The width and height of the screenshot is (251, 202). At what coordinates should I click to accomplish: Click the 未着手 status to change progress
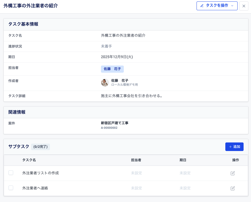[106, 46]
